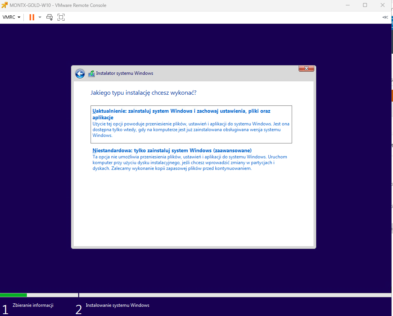Click the Windows installer setup icon
The width and height of the screenshot is (393, 316).
click(x=91, y=74)
